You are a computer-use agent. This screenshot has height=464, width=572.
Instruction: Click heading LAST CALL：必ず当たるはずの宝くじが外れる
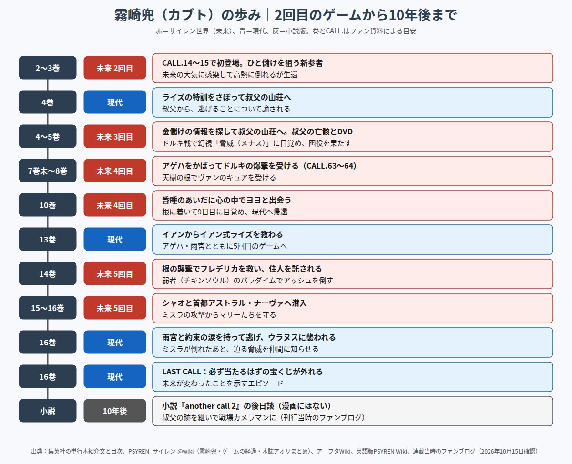point(242,372)
